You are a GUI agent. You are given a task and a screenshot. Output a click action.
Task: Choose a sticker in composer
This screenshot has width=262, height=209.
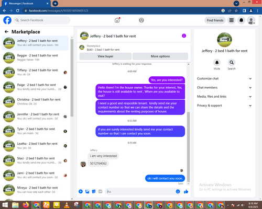click(94, 191)
